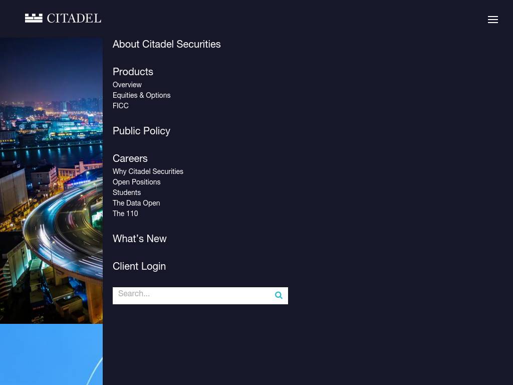The height and width of the screenshot is (385, 513).
Task: Click the blue sky image below the skyline
Action: point(51,354)
